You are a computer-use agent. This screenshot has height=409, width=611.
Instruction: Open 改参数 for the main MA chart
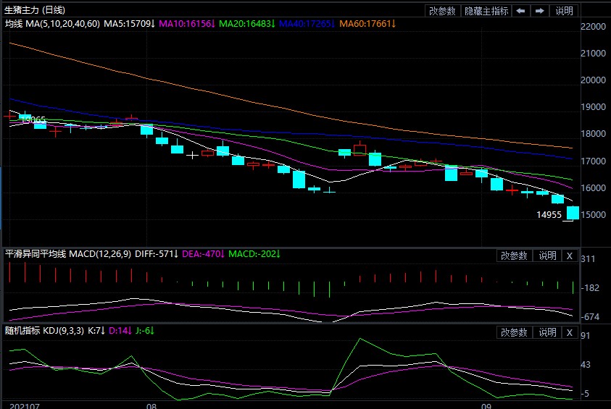tap(442, 11)
